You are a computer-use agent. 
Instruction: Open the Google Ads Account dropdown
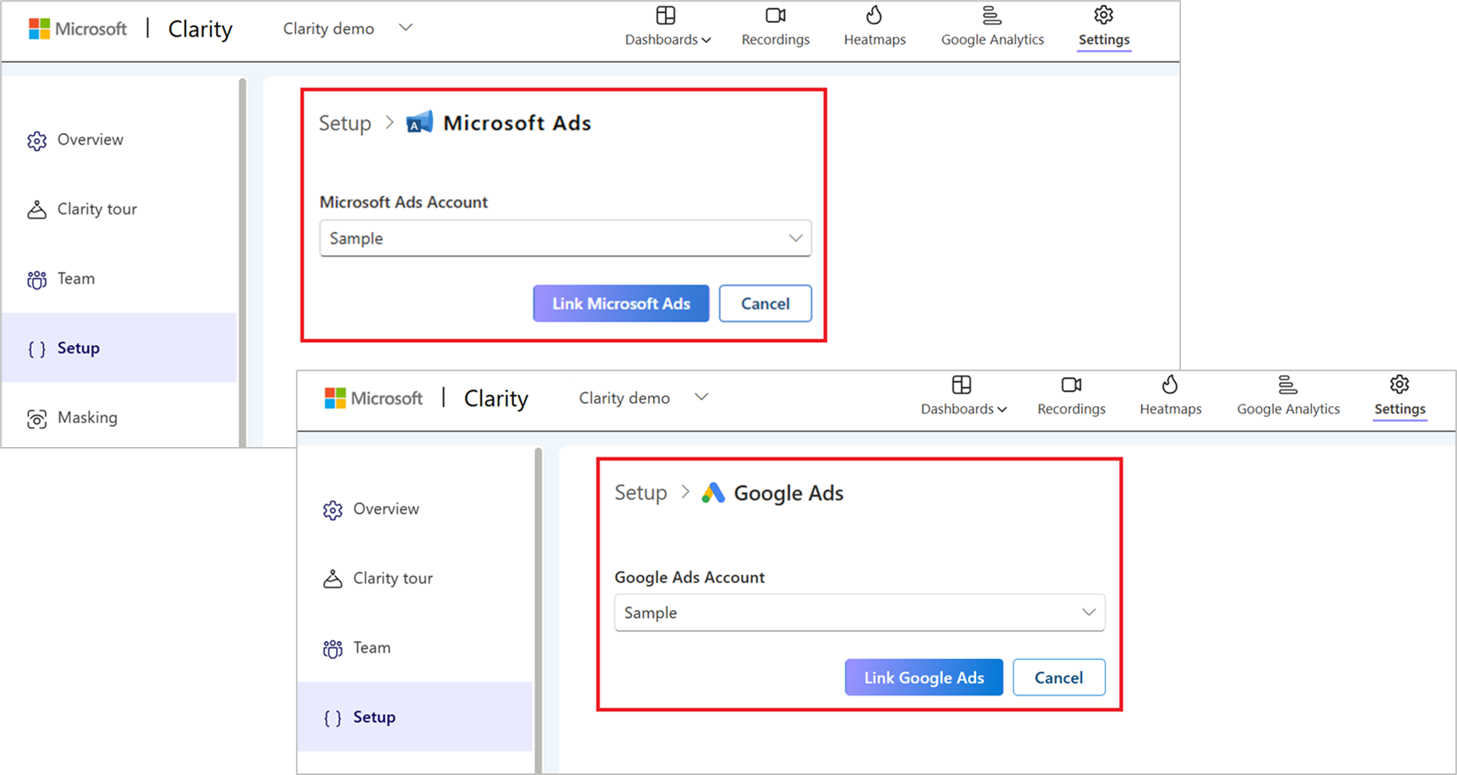tap(860, 613)
